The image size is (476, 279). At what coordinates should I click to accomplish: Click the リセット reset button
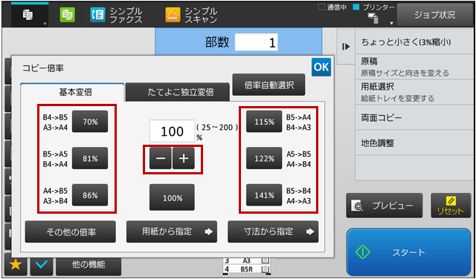click(451, 206)
